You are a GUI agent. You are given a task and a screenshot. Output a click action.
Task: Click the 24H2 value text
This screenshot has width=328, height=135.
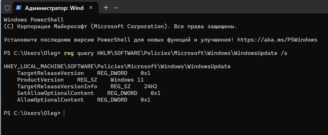click(150, 86)
